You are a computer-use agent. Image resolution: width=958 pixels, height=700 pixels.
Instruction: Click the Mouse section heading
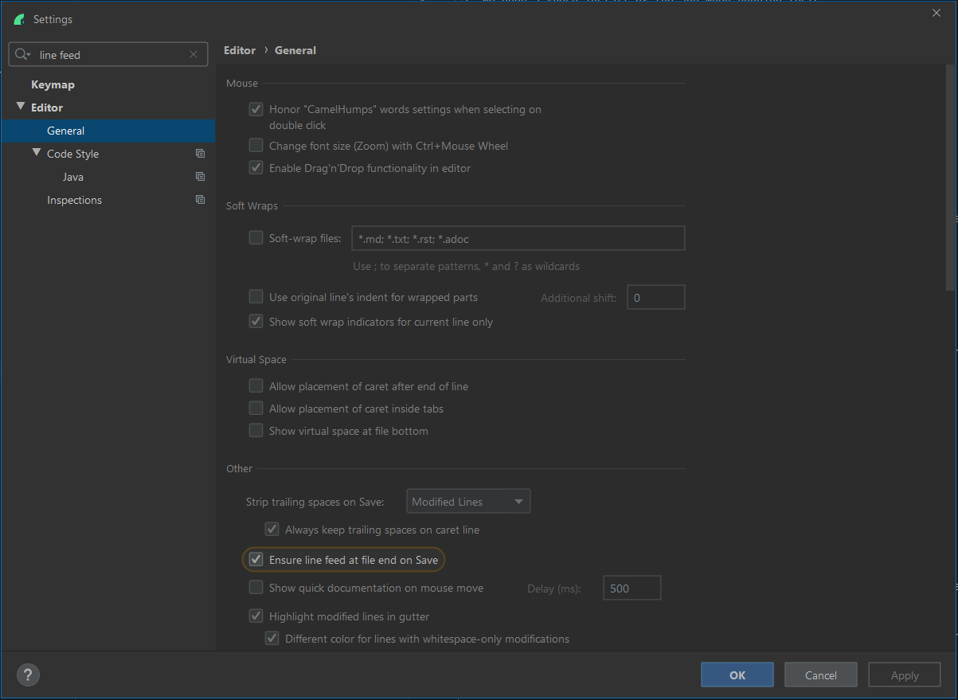pos(242,83)
